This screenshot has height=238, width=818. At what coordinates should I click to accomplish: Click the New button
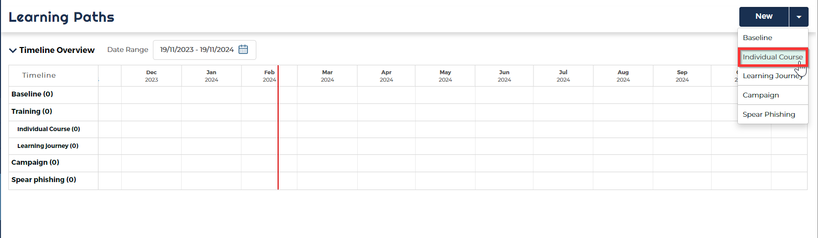[x=764, y=17]
